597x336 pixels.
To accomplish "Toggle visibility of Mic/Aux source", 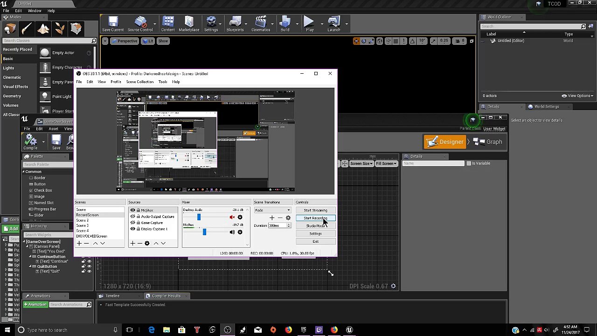I will [x=132, y=210].
